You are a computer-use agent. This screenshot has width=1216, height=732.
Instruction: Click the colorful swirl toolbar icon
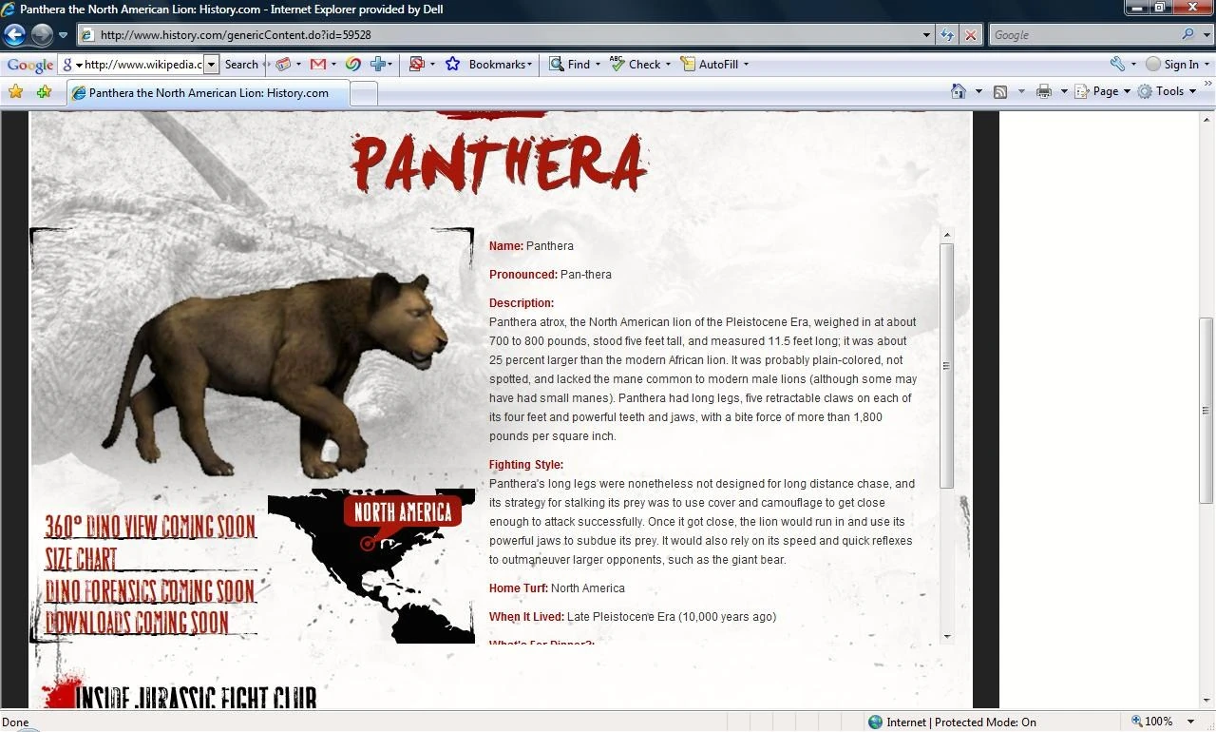click(352, 65)
